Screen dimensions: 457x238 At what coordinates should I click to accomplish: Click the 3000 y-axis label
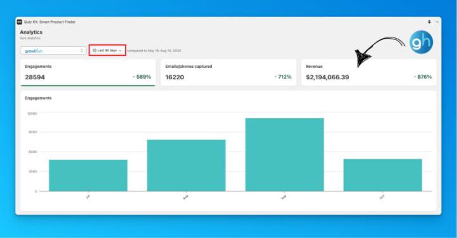33,171
